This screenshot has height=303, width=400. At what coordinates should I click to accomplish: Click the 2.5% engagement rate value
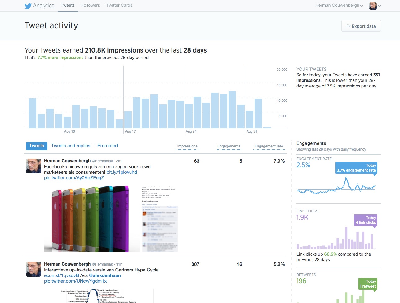coord(303,165)
